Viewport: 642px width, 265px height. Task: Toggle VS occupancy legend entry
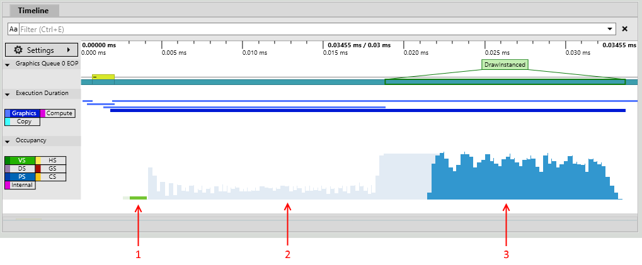[x=20, y=161]
